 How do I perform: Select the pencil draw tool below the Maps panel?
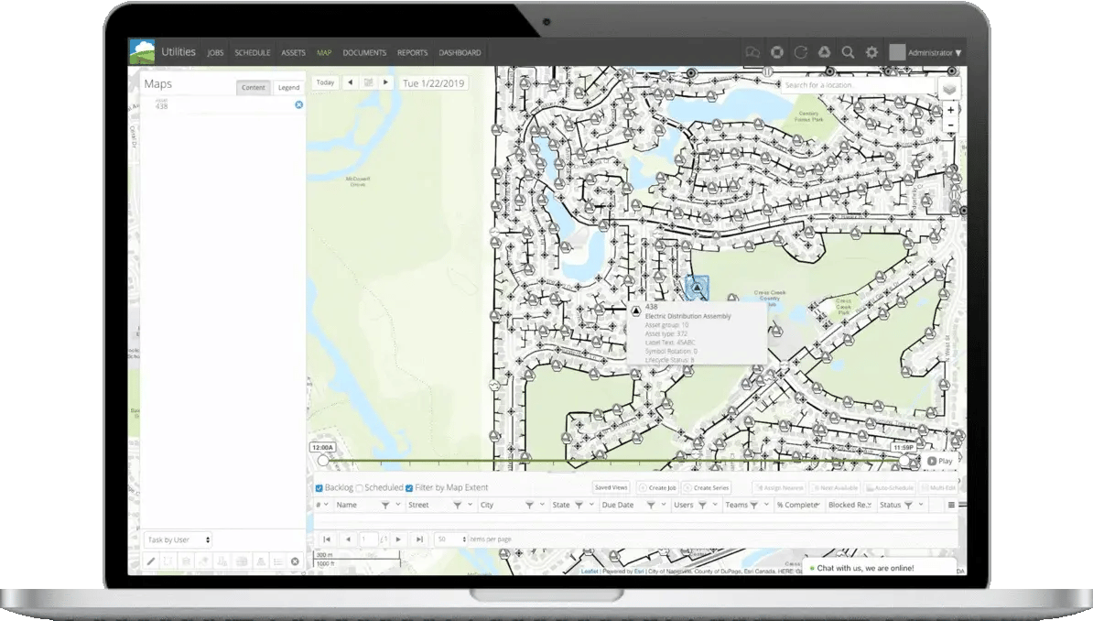pos(151,561)
